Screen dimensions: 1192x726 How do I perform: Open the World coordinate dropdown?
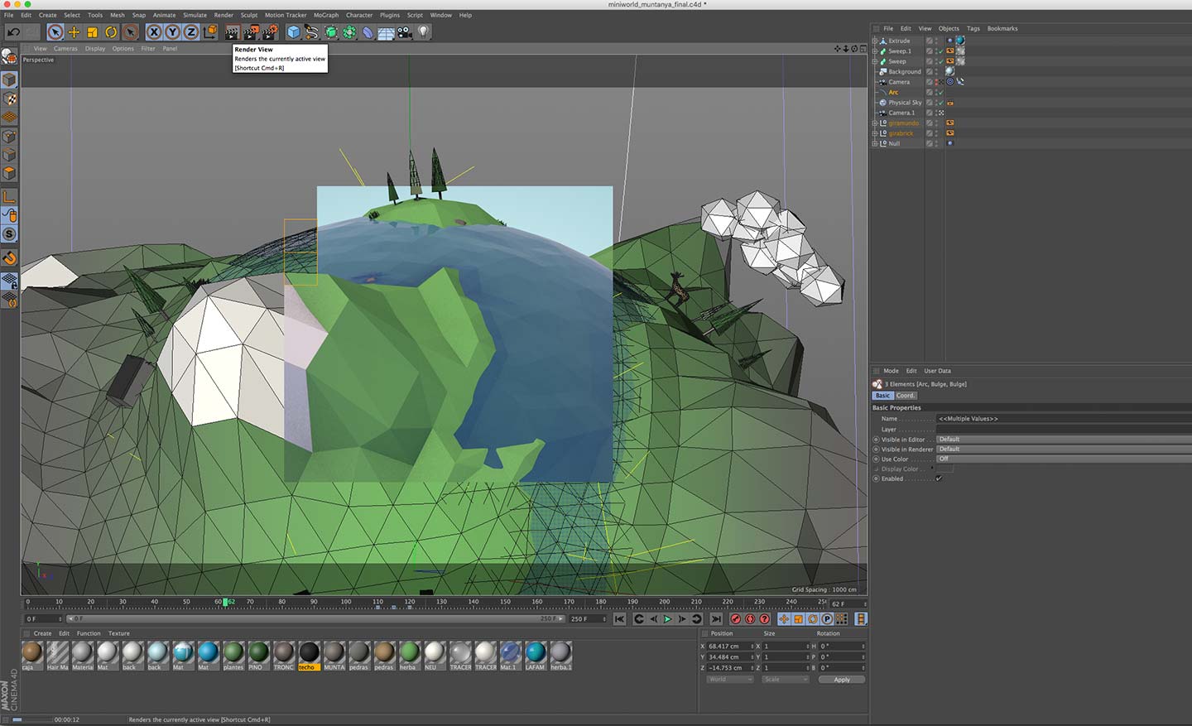point(730,680)
